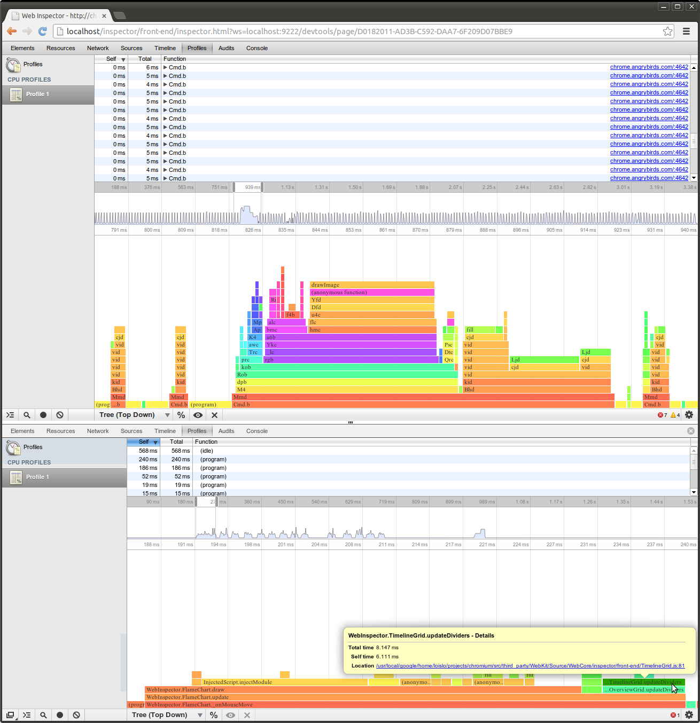Show console drawer in upper inspector toolbar
Screen dimensions: 700x723
coord(10,415)
